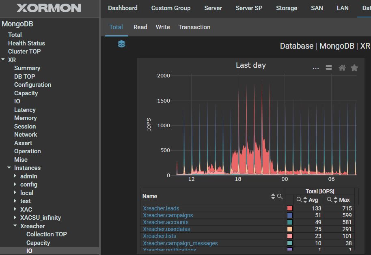Click the stacked bars icon above the chart
The image size is (371, 255).
point(329,68)
